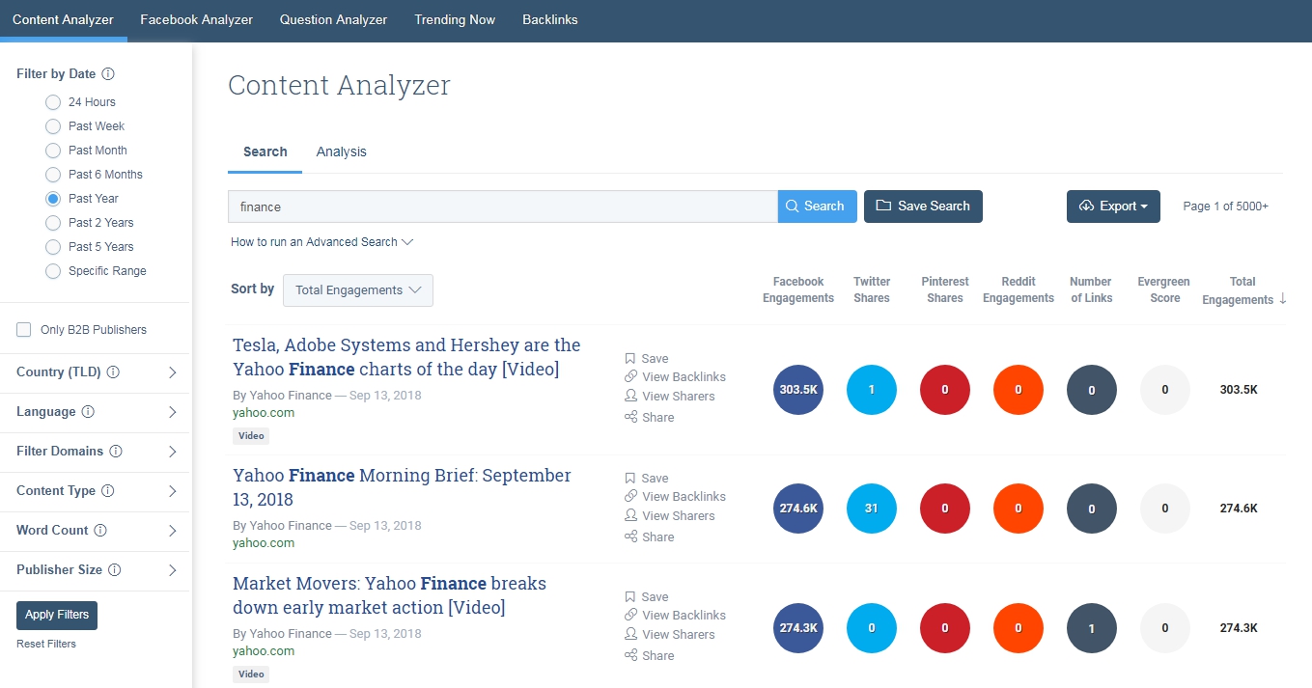Click the Facebook Engagements 303.5K circle

tap(798, 390)
